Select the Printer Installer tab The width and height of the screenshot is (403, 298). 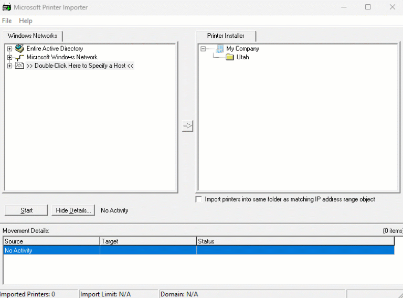point(226,36)
